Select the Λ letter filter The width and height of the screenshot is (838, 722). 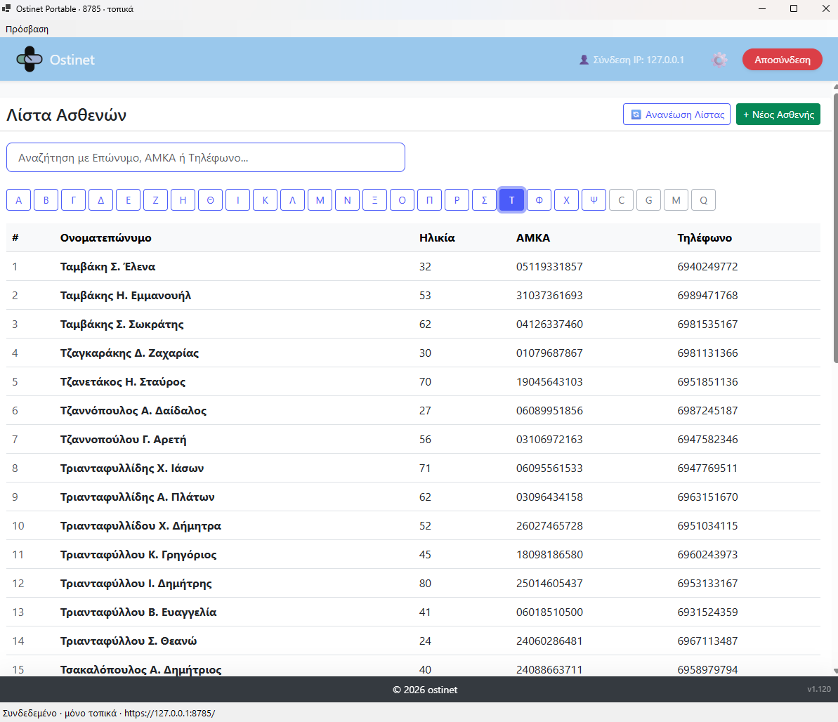tap(292, 200)
